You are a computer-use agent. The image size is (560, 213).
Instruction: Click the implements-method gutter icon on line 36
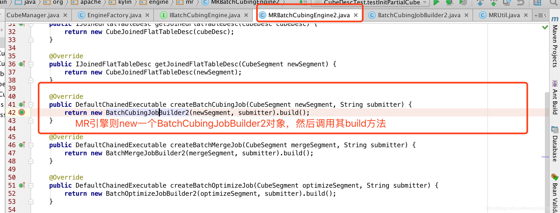coord(22,64)
